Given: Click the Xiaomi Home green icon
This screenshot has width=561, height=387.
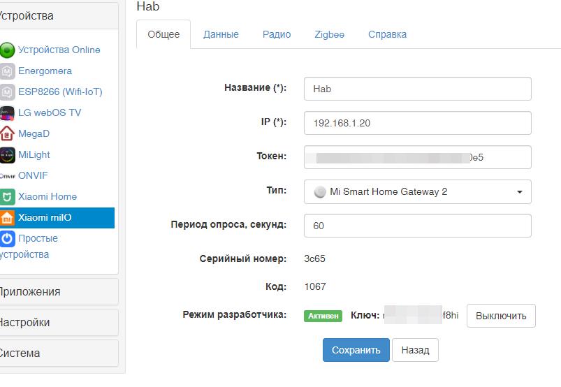Looking at the screenshot, I should [7, 197].
